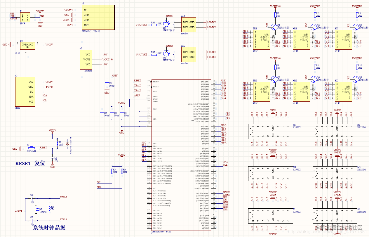Select the H1 K155ID1 driver chip

coord(270,132)
